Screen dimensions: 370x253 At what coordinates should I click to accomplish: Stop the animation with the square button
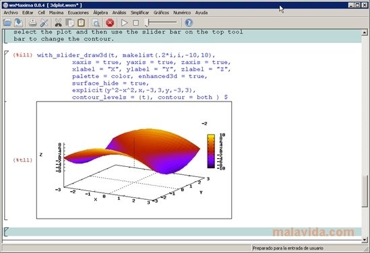click(135, 23)
